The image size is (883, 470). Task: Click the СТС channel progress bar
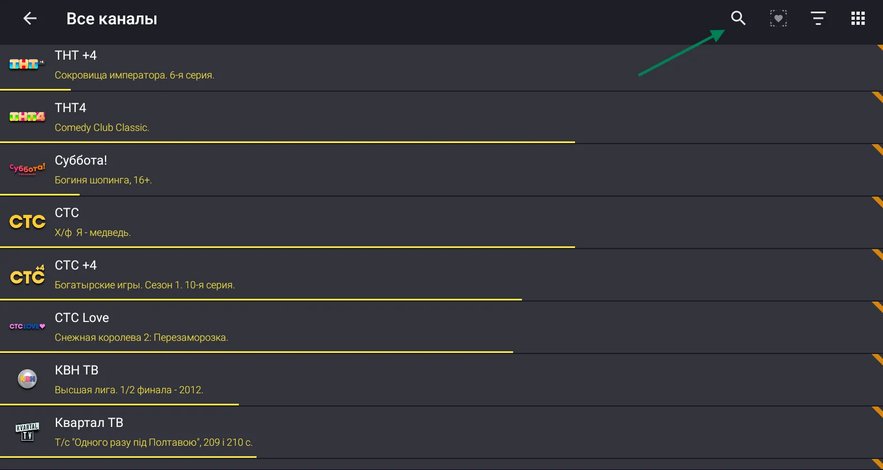[x=288, y=247]
